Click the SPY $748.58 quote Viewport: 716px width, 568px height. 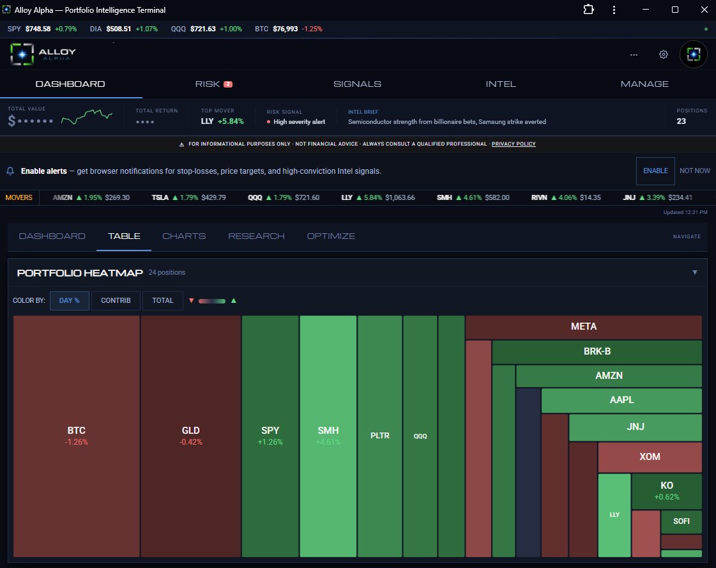pyautogui.click(x=42, y=29)
